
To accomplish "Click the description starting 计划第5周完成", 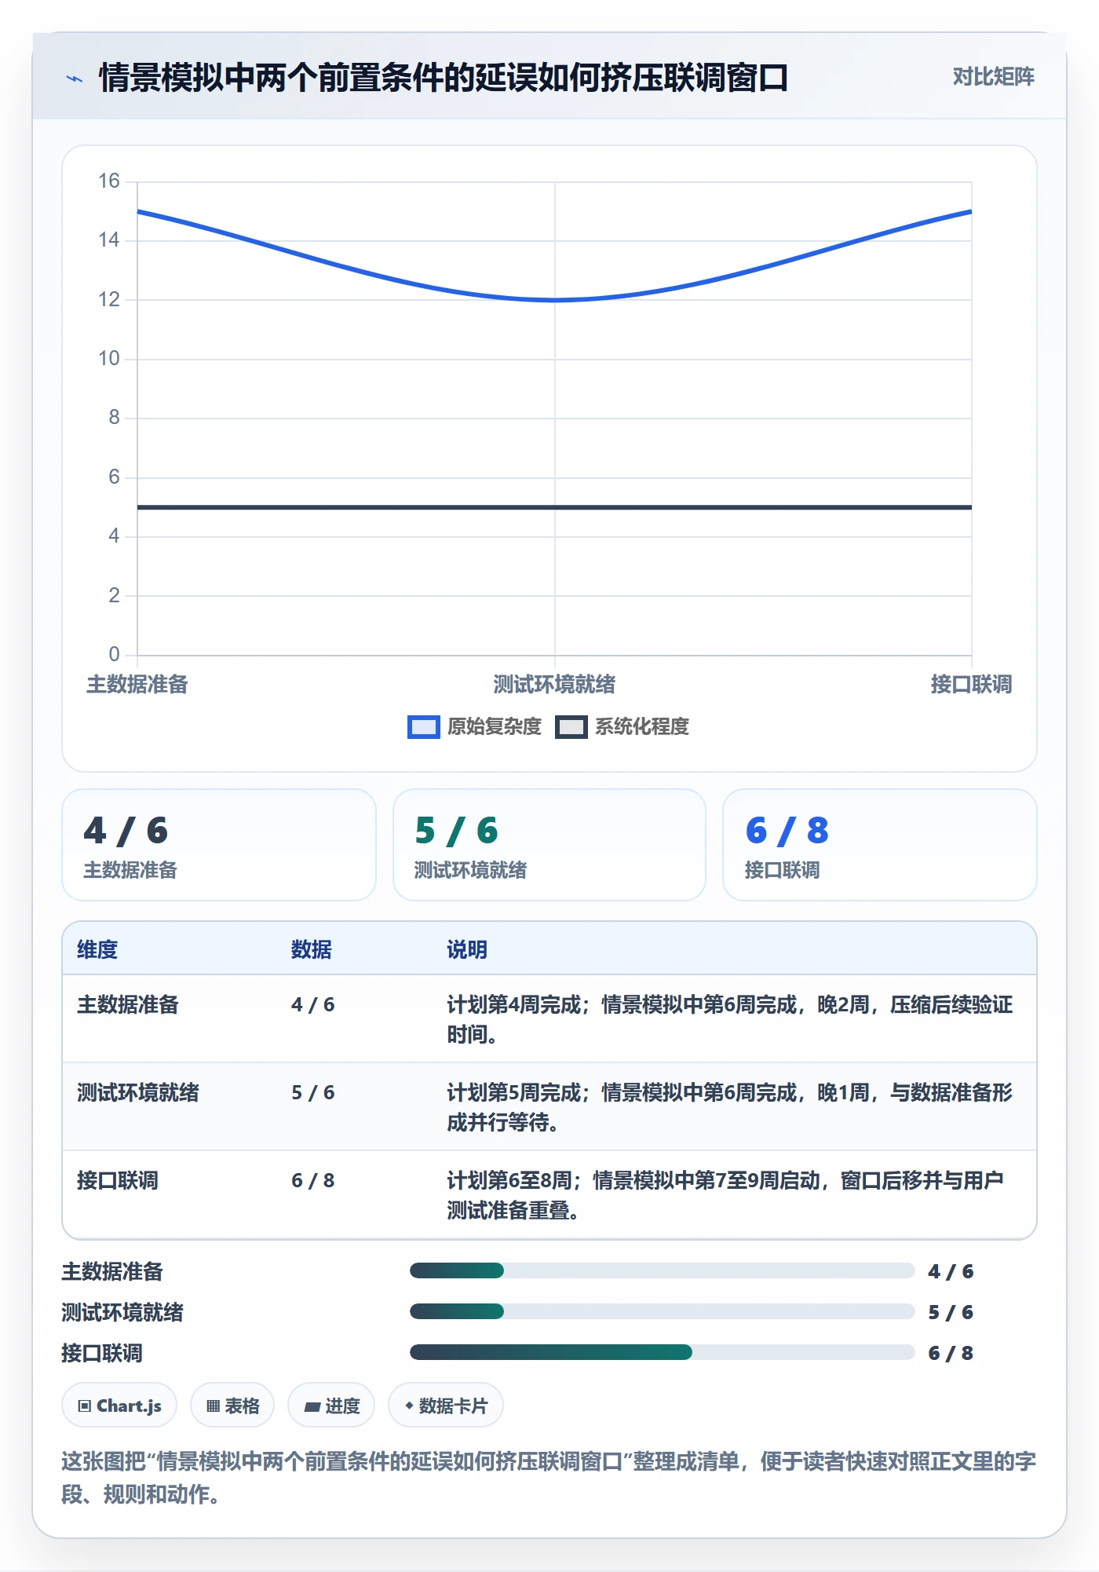I will (x=730, y=1107).
